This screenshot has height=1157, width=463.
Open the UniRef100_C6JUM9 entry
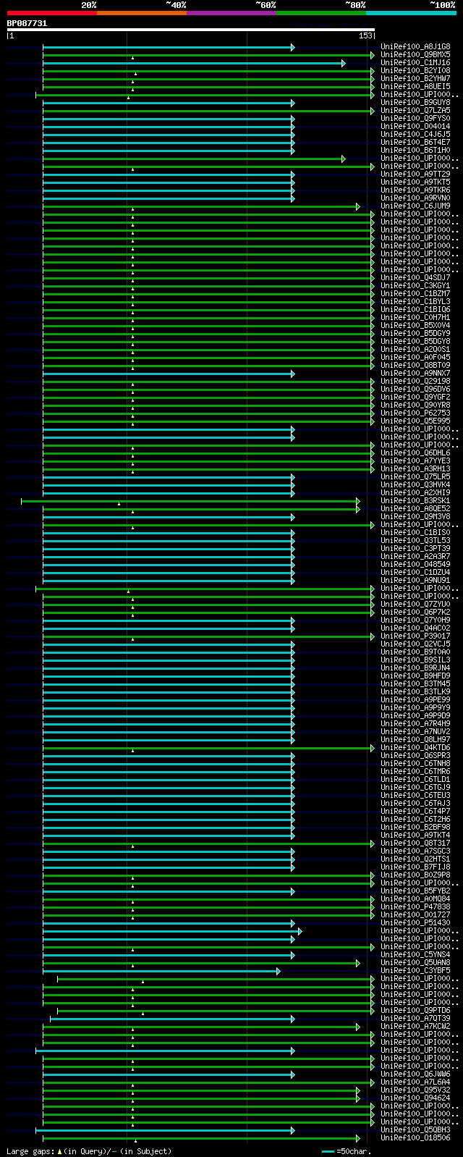415,206
